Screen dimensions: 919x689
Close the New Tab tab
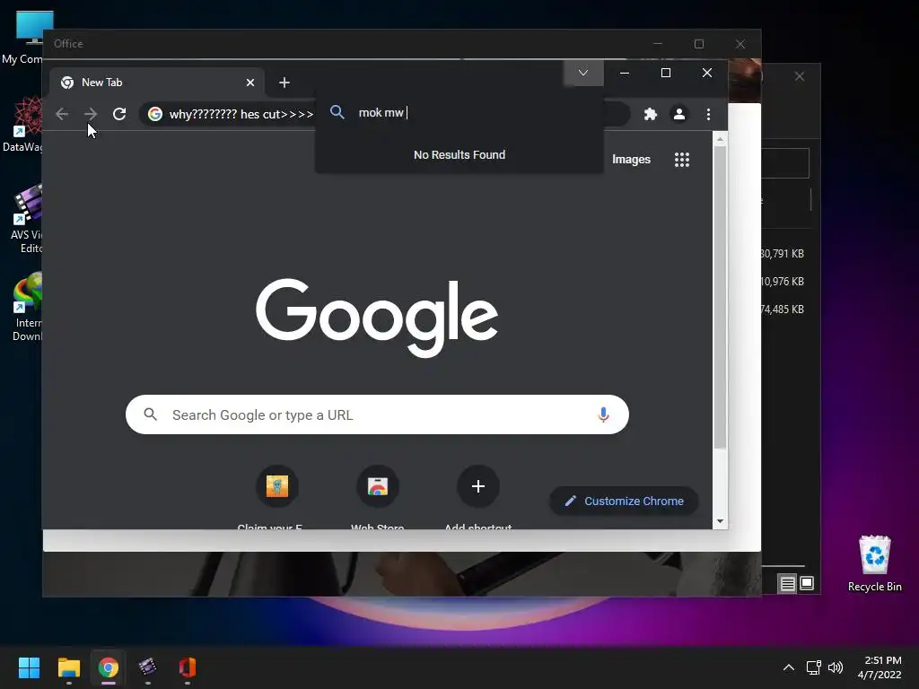tap(250, 83)
